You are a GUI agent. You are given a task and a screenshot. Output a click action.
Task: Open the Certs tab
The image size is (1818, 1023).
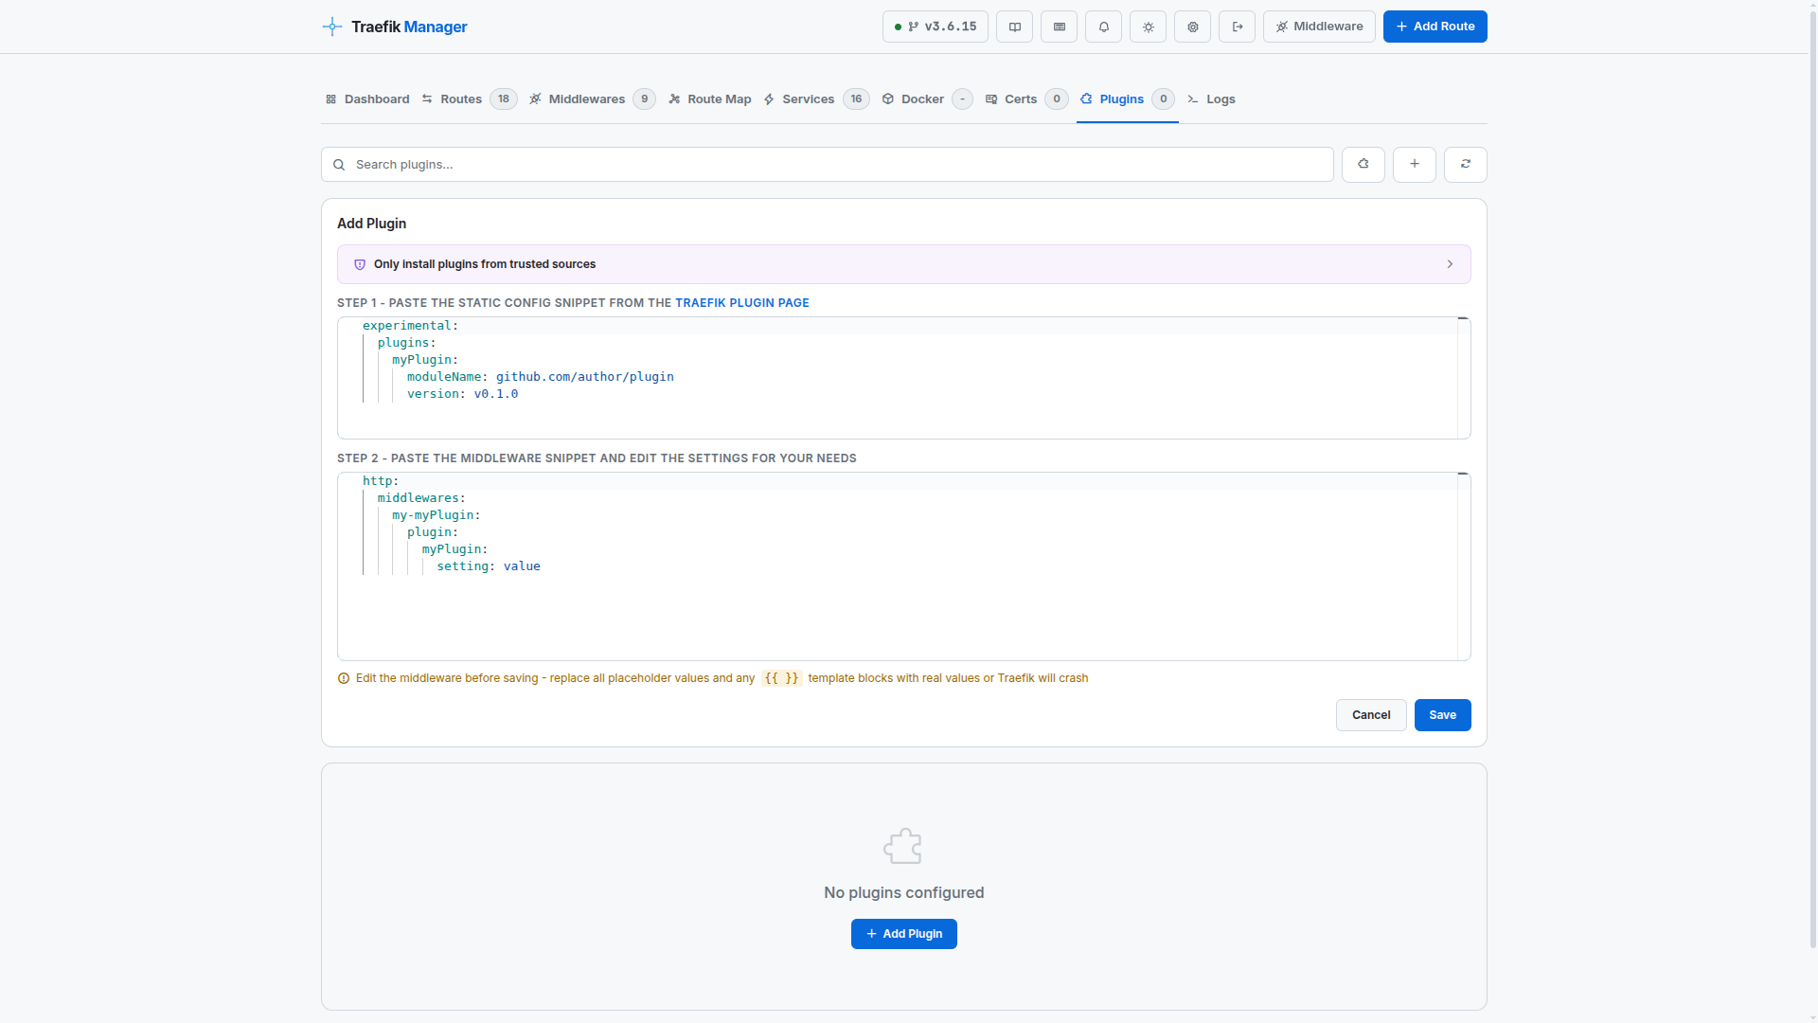[x=1026, y=99]
